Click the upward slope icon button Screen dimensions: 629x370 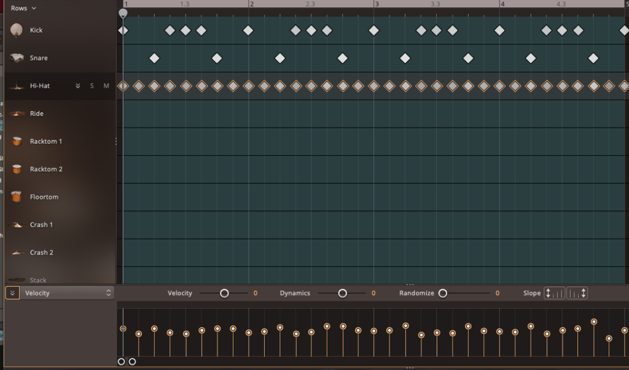point(555,293)
